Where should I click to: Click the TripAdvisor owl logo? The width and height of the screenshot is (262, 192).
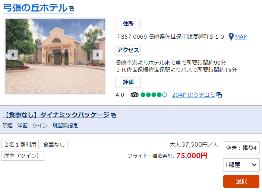point(135,95)
